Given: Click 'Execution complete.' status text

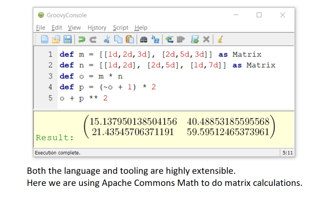Looking at the screenshot, I should pos(58,153).
